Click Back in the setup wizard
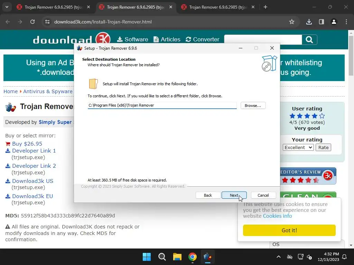 click(208, 195)
